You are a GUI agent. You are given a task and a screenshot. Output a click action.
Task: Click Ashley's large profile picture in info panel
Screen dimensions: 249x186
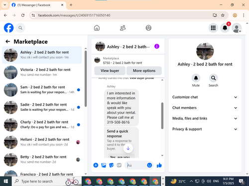pos(205,51)
